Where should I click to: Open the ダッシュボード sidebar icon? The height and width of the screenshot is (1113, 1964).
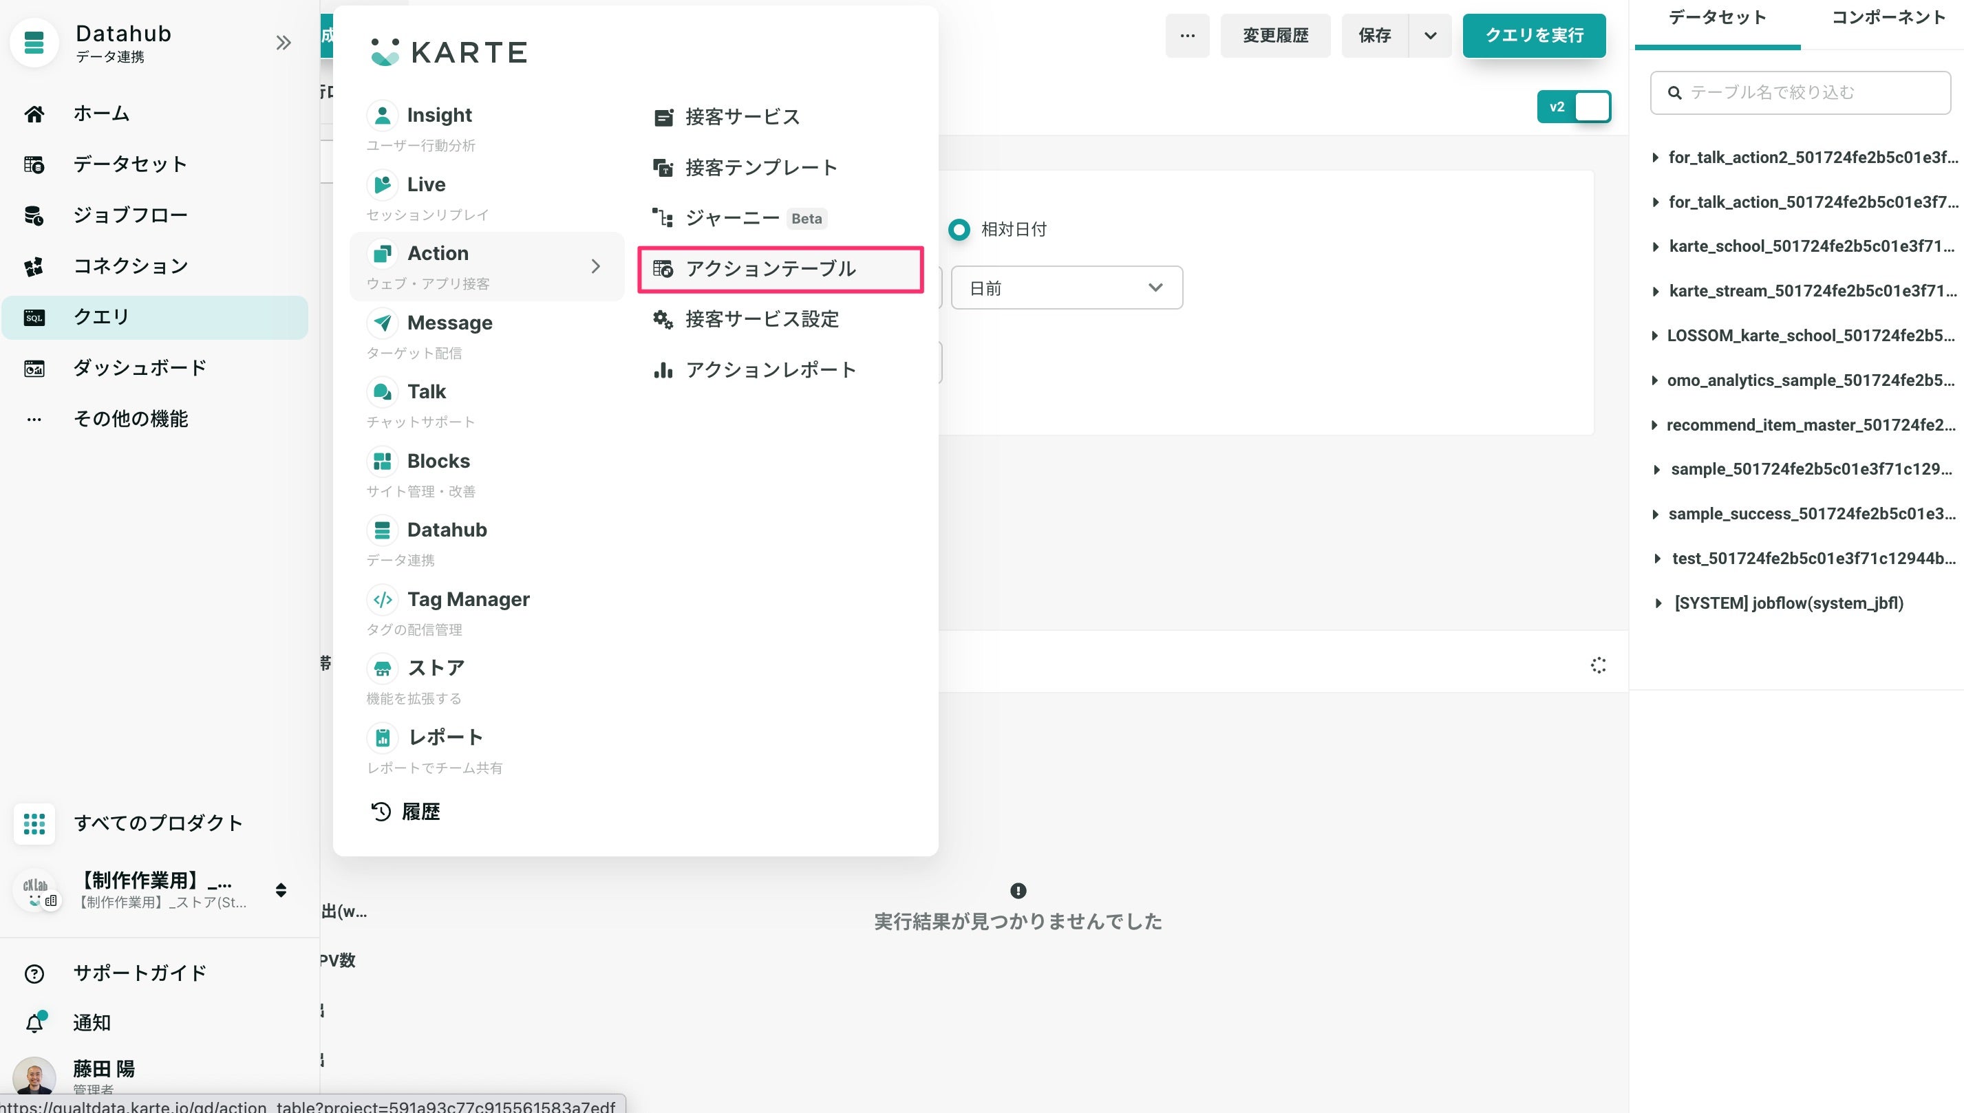click(34, 369)
